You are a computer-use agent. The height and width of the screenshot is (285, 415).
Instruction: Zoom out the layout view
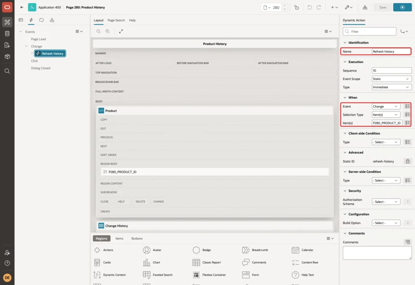(x=98, y=31)
